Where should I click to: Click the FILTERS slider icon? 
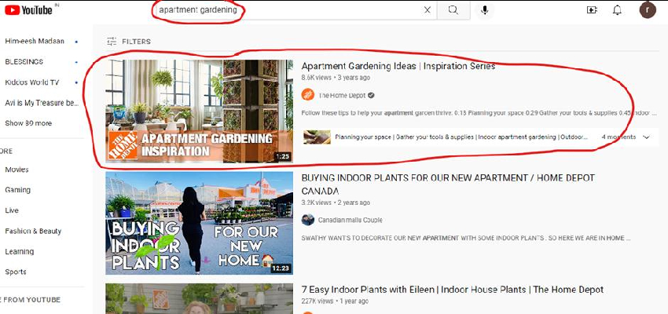[x=112, y=42]
